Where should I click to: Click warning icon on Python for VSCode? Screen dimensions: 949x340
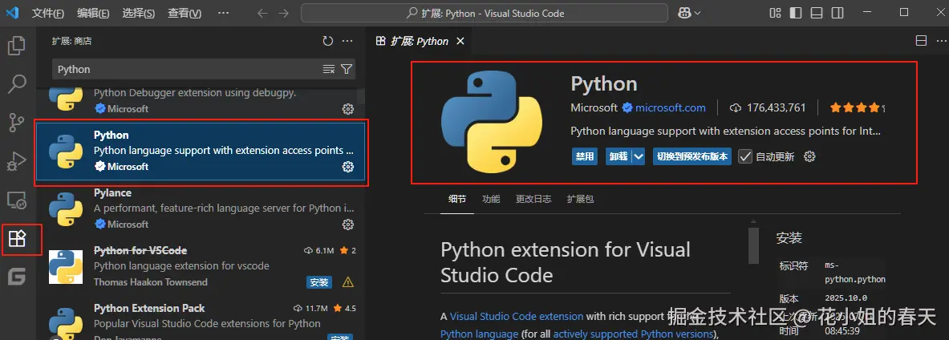click(348, 282)
